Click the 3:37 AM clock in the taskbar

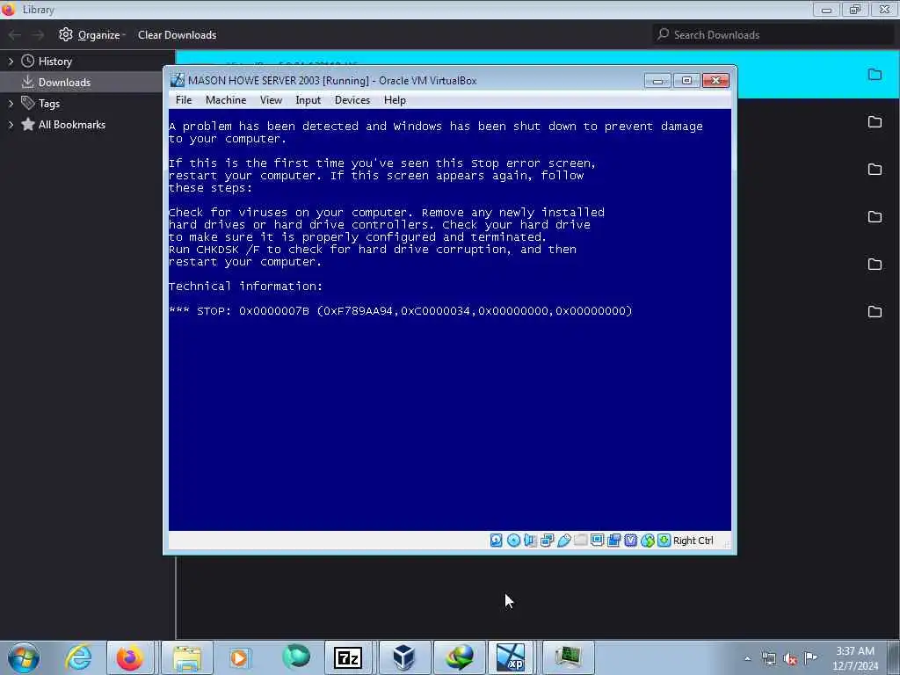coord(855,657)
